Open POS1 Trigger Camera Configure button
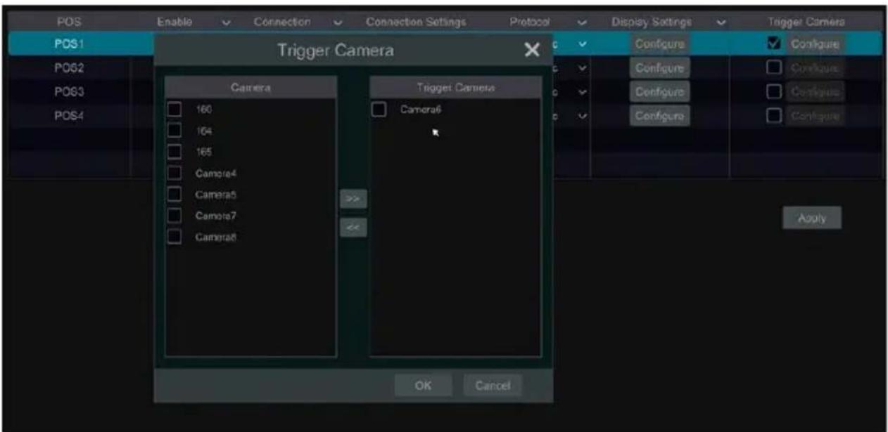 (815, 44)
